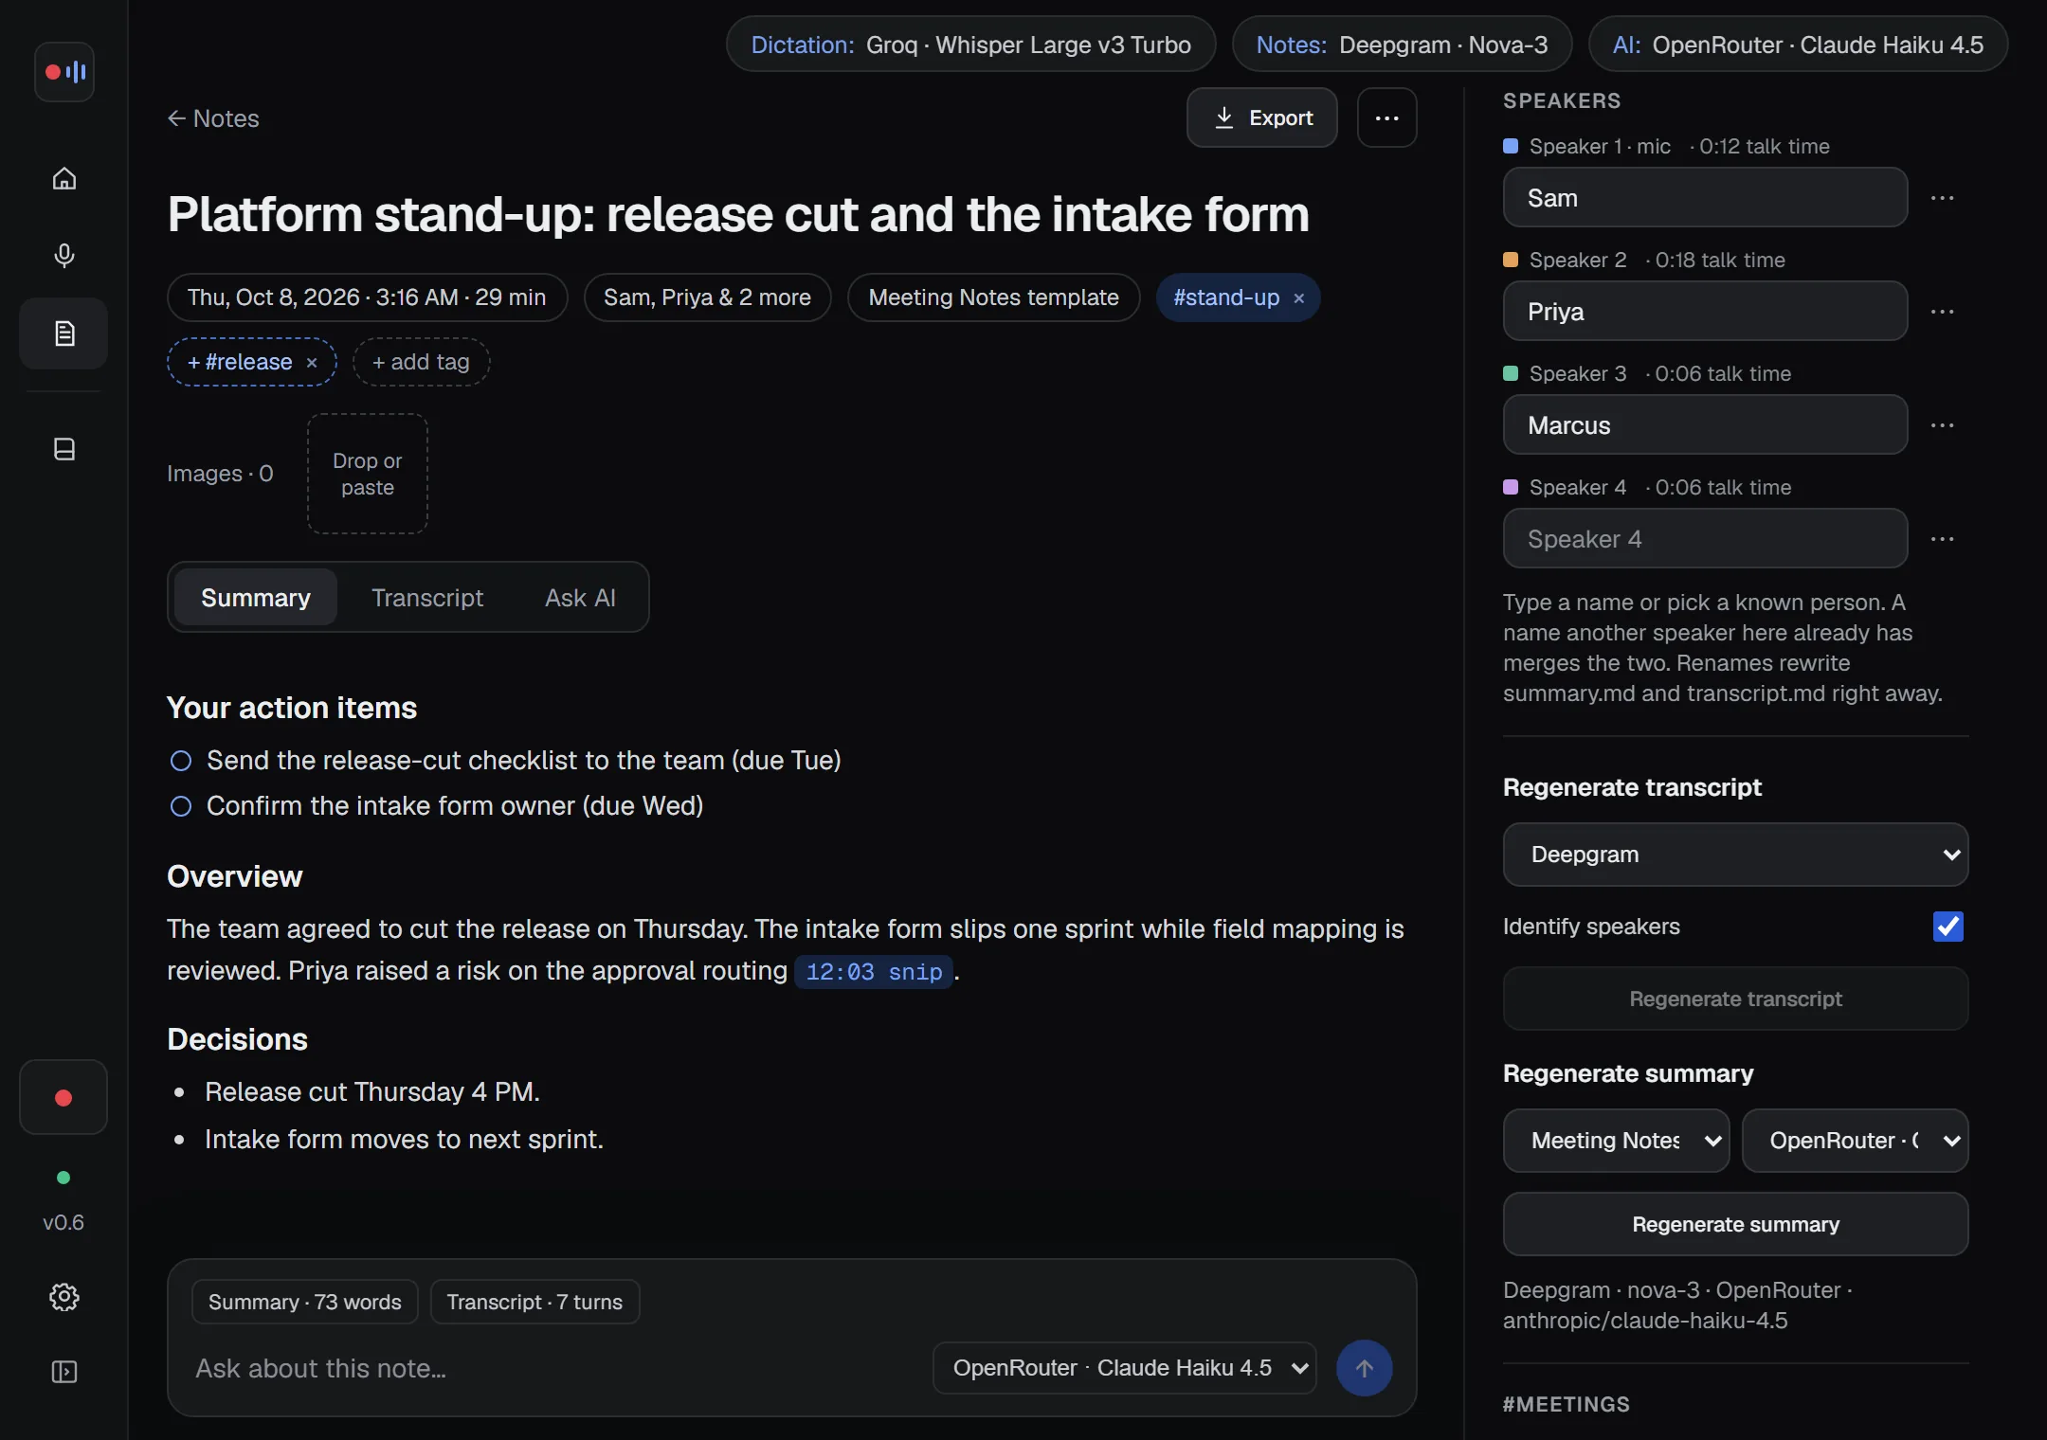2047x1440 pixels.
Task: Remove the #stand-up tag
Action: coord(1298,298)
